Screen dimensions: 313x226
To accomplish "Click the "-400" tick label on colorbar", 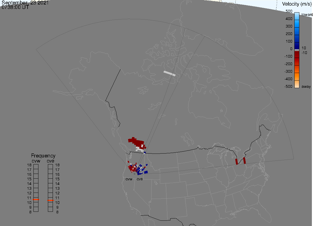I will point(288,79).
